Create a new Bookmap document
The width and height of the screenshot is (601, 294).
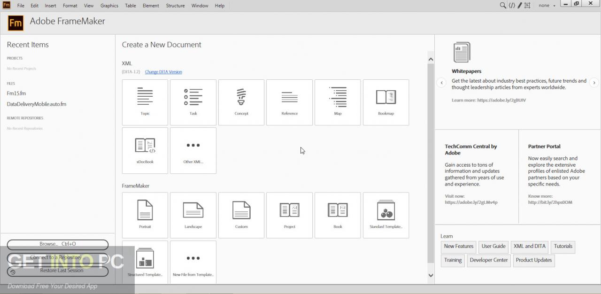click(x=386, y=102)
